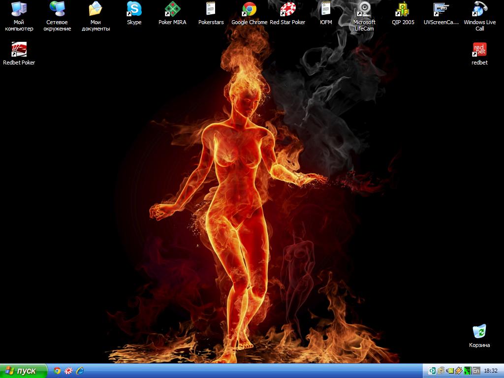This screenshot has height=378, width=504.
Task: Select the UVScreenCamera shortcut icon
Action: 441,9
